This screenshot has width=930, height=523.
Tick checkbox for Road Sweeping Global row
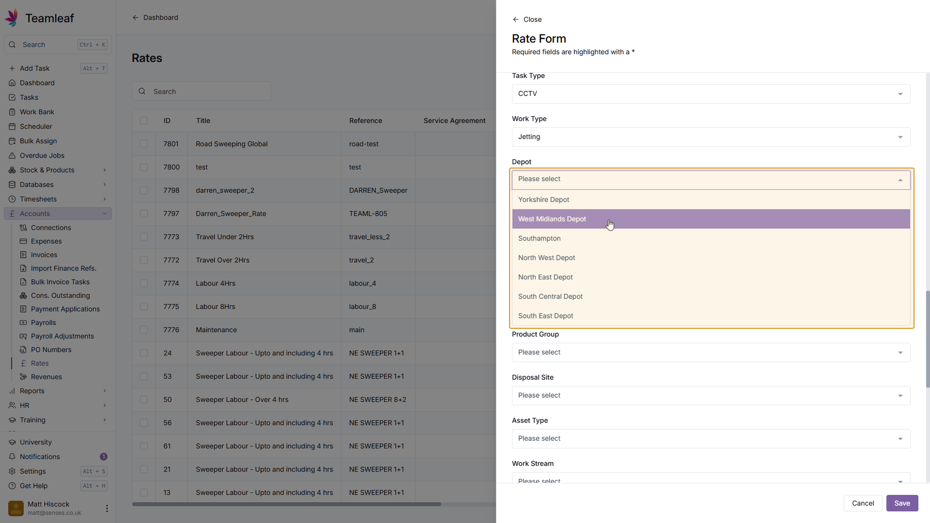(x=144, y=144)
